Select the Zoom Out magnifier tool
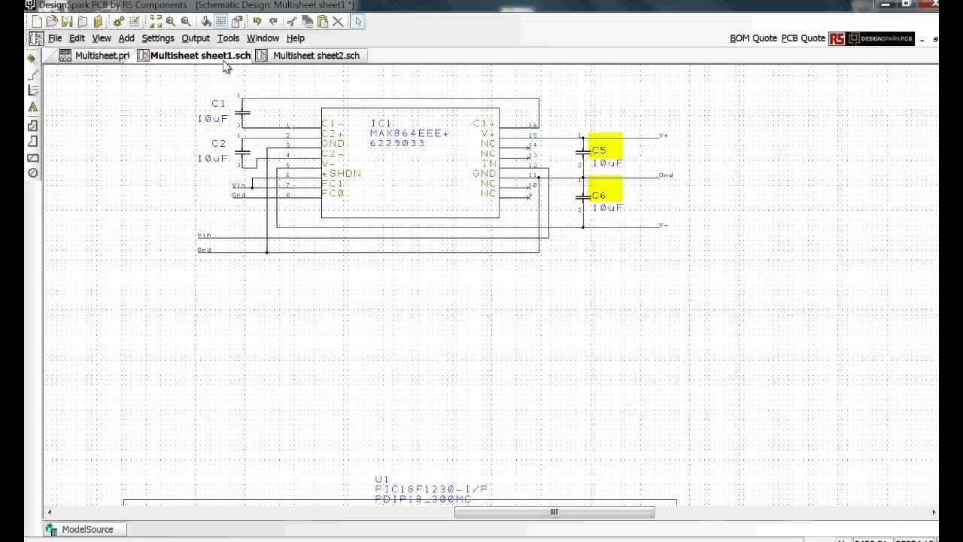This screenshot has width=963, height=542. [x=187, y=21]
